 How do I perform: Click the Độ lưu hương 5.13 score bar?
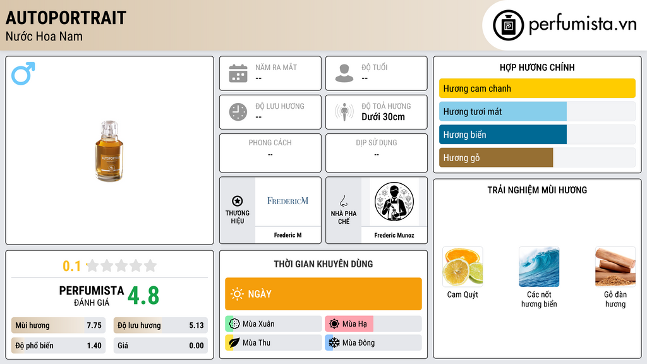point(160,325)
